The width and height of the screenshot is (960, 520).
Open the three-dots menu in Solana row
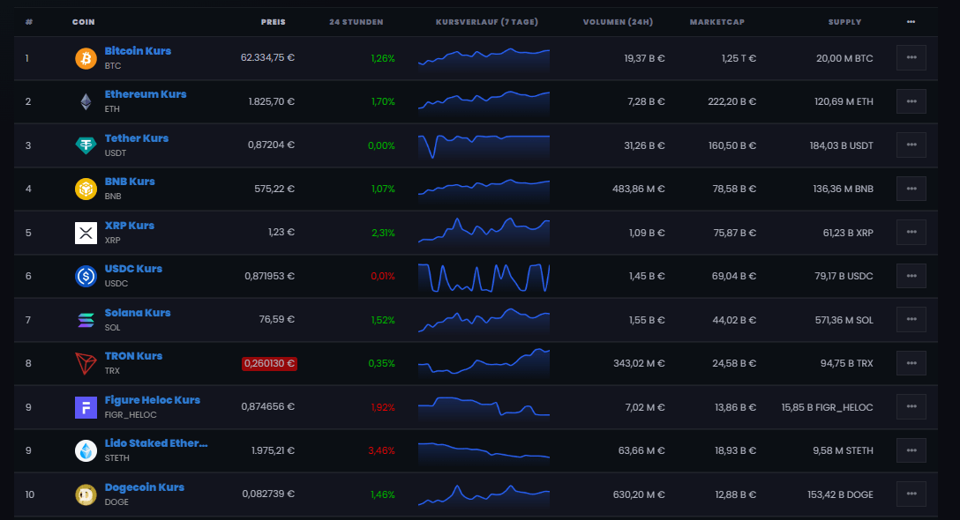coord(911,319)
